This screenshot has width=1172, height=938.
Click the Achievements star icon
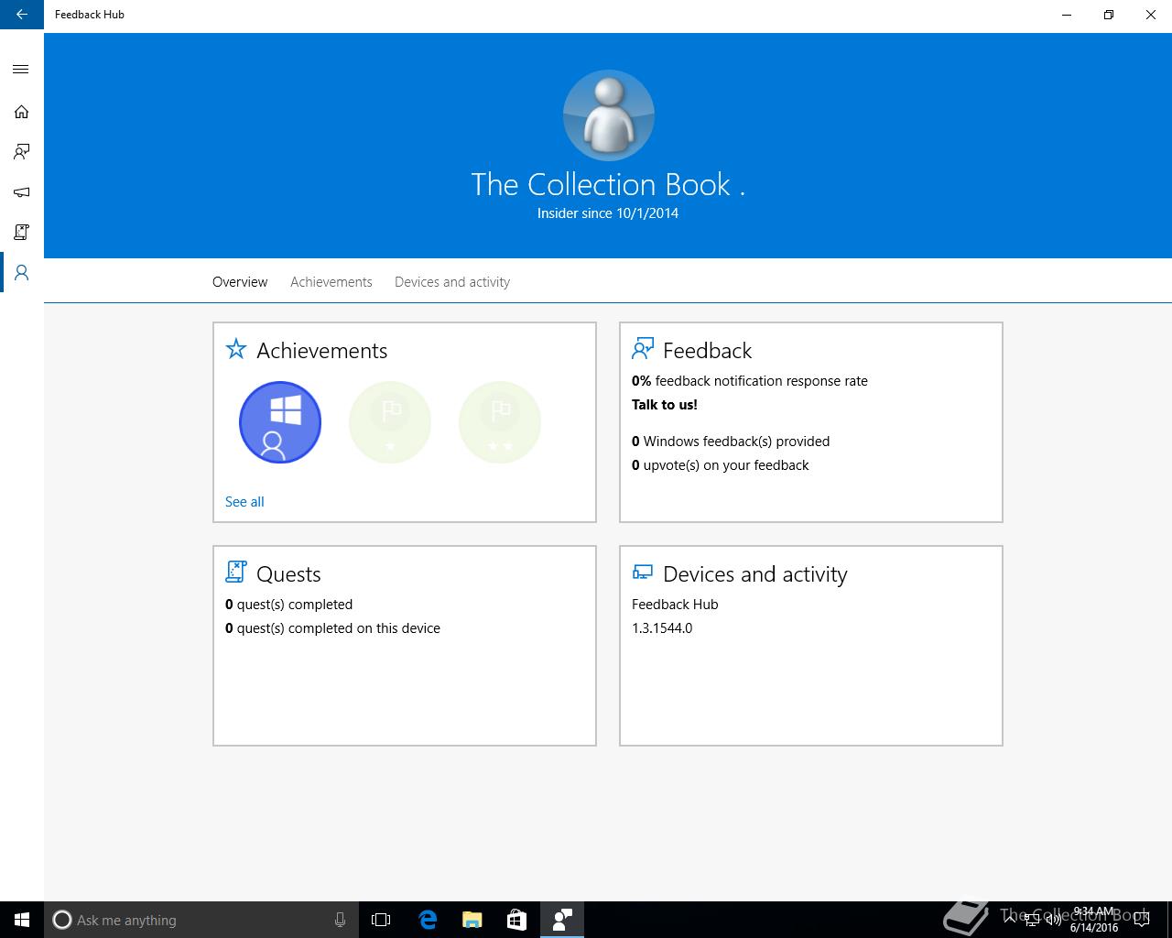(x=236, y=349)
